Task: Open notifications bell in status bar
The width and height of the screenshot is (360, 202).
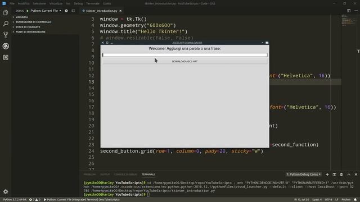Action: click(355, 200)
